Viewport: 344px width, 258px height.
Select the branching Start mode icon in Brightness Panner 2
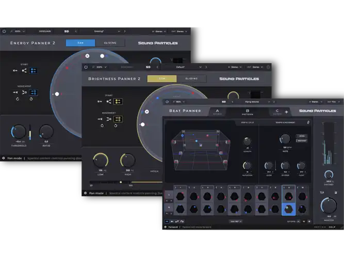coord(109,102)
